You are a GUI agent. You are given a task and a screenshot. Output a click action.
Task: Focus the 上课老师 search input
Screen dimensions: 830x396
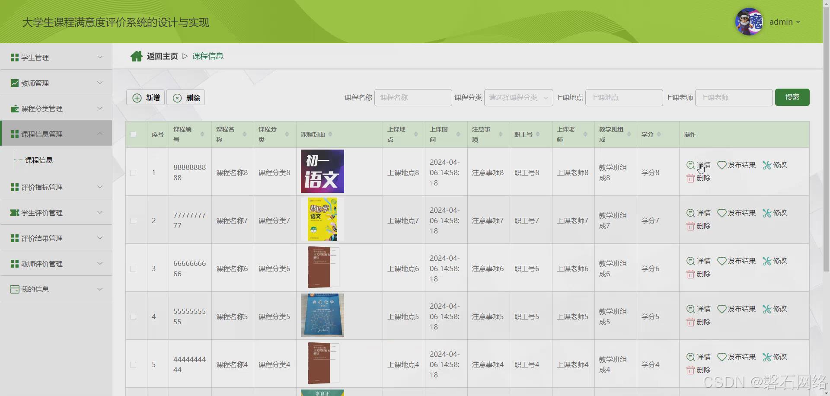click(734, 98)
